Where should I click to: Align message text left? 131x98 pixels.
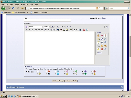coord(36,30)
